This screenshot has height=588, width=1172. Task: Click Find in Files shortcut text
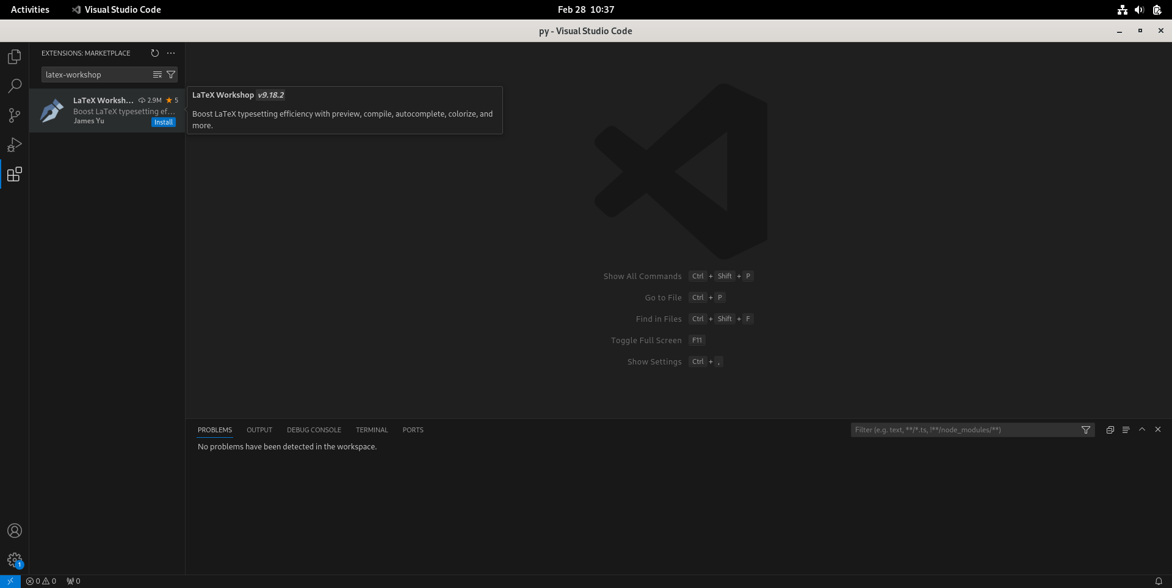point(659,319)
